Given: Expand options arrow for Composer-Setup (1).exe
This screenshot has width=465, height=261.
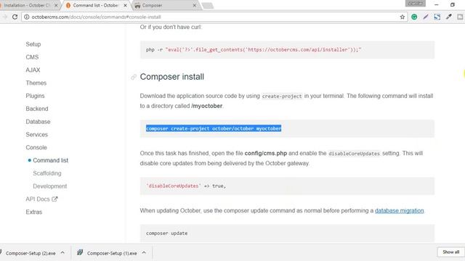Looking at the screenshot, I should point(144,253).
